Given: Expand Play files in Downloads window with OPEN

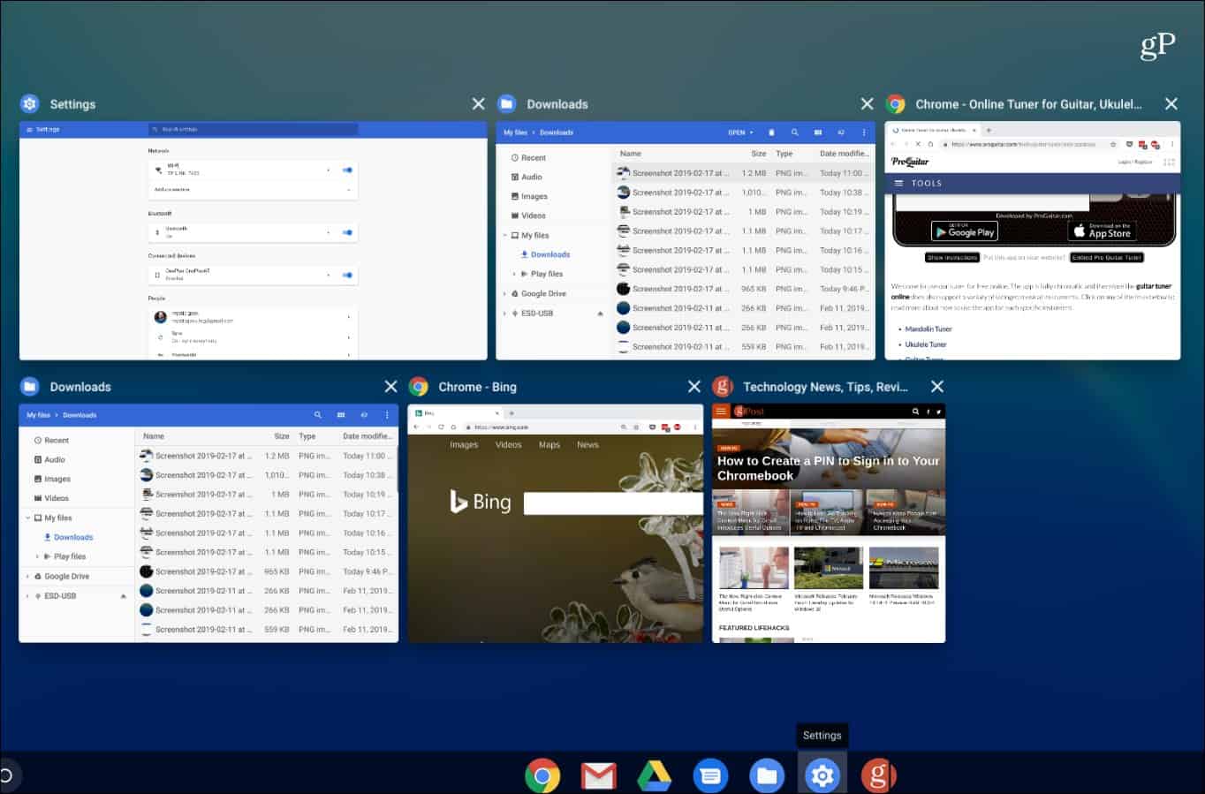Looking at the screenshot, I should [x=514, y=275].
